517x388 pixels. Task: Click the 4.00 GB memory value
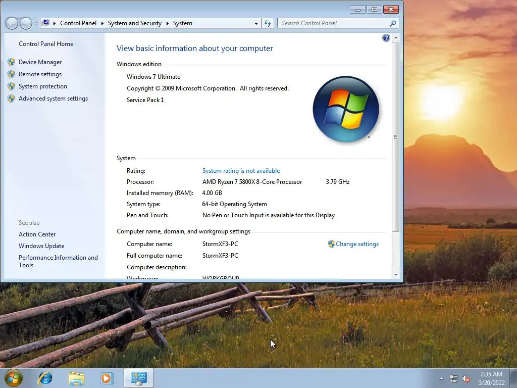pyautogui.click(x=212, y=193)
